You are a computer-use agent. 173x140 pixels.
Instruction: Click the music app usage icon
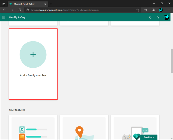coord(22,129)
